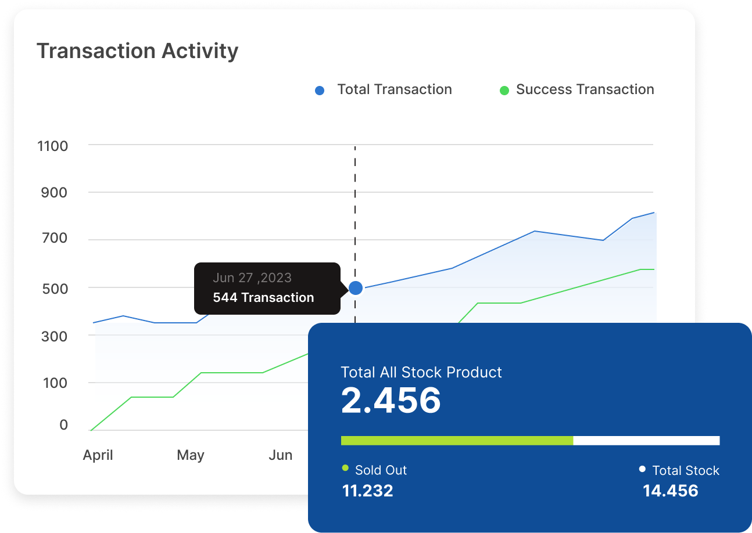752x533 pixels.
Task: Click the Jun 27, 2023 tooltip date
Action: click(x=252, y=278)
